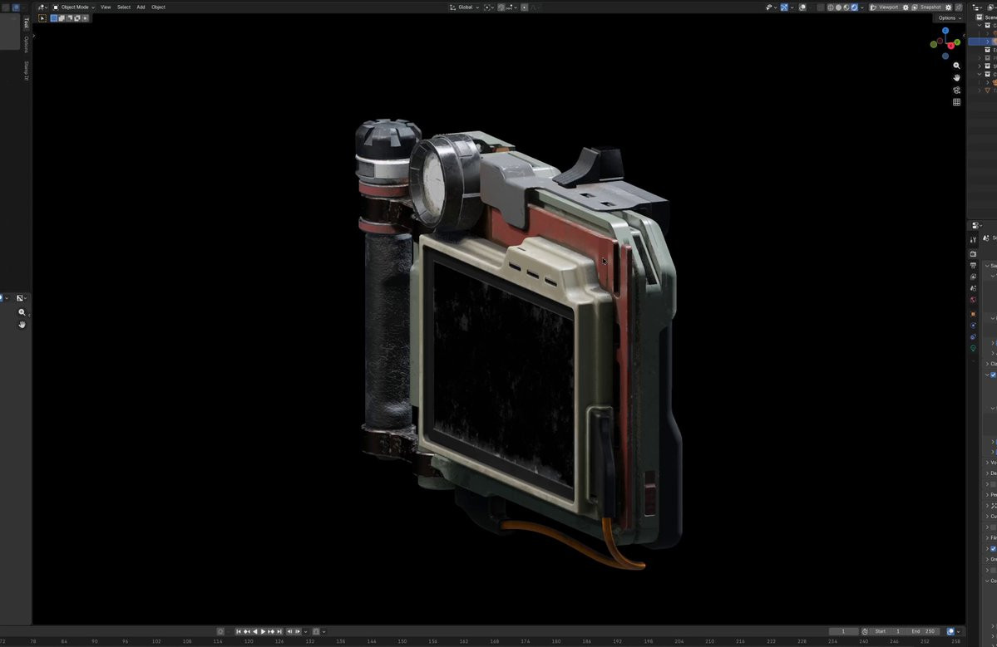Open the Add menu
997x647 pixels.
[141, 7]
